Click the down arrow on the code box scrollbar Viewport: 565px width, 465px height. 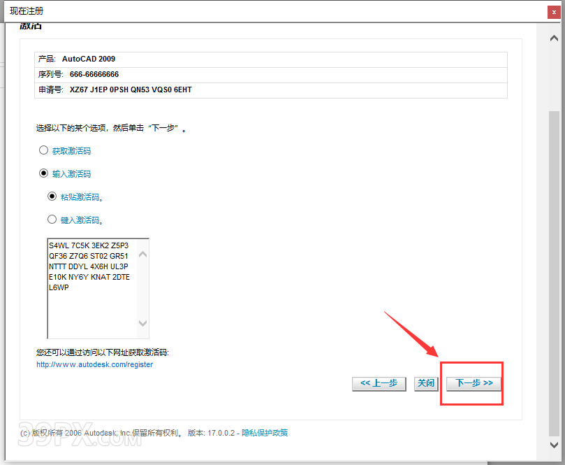coord(142,324)
